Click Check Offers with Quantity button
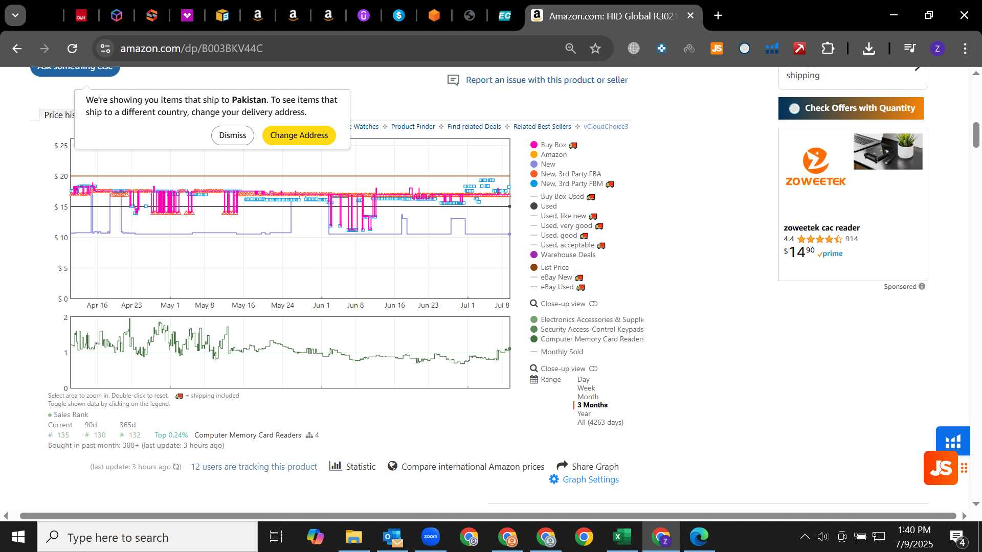982x552 pixels. pyautogui.click(x=851, y=108)
